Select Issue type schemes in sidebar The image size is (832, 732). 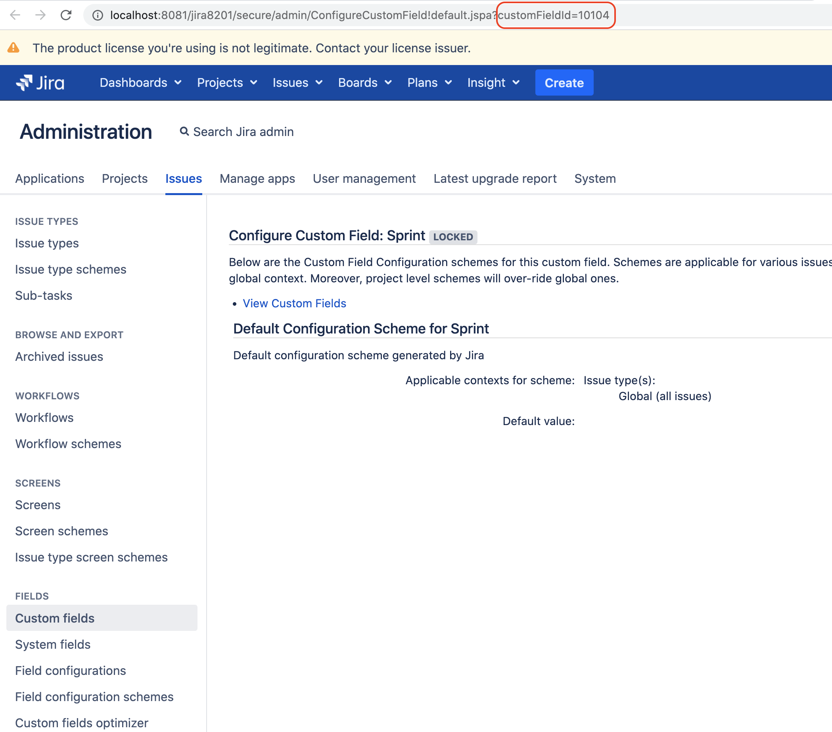(71, 270)
